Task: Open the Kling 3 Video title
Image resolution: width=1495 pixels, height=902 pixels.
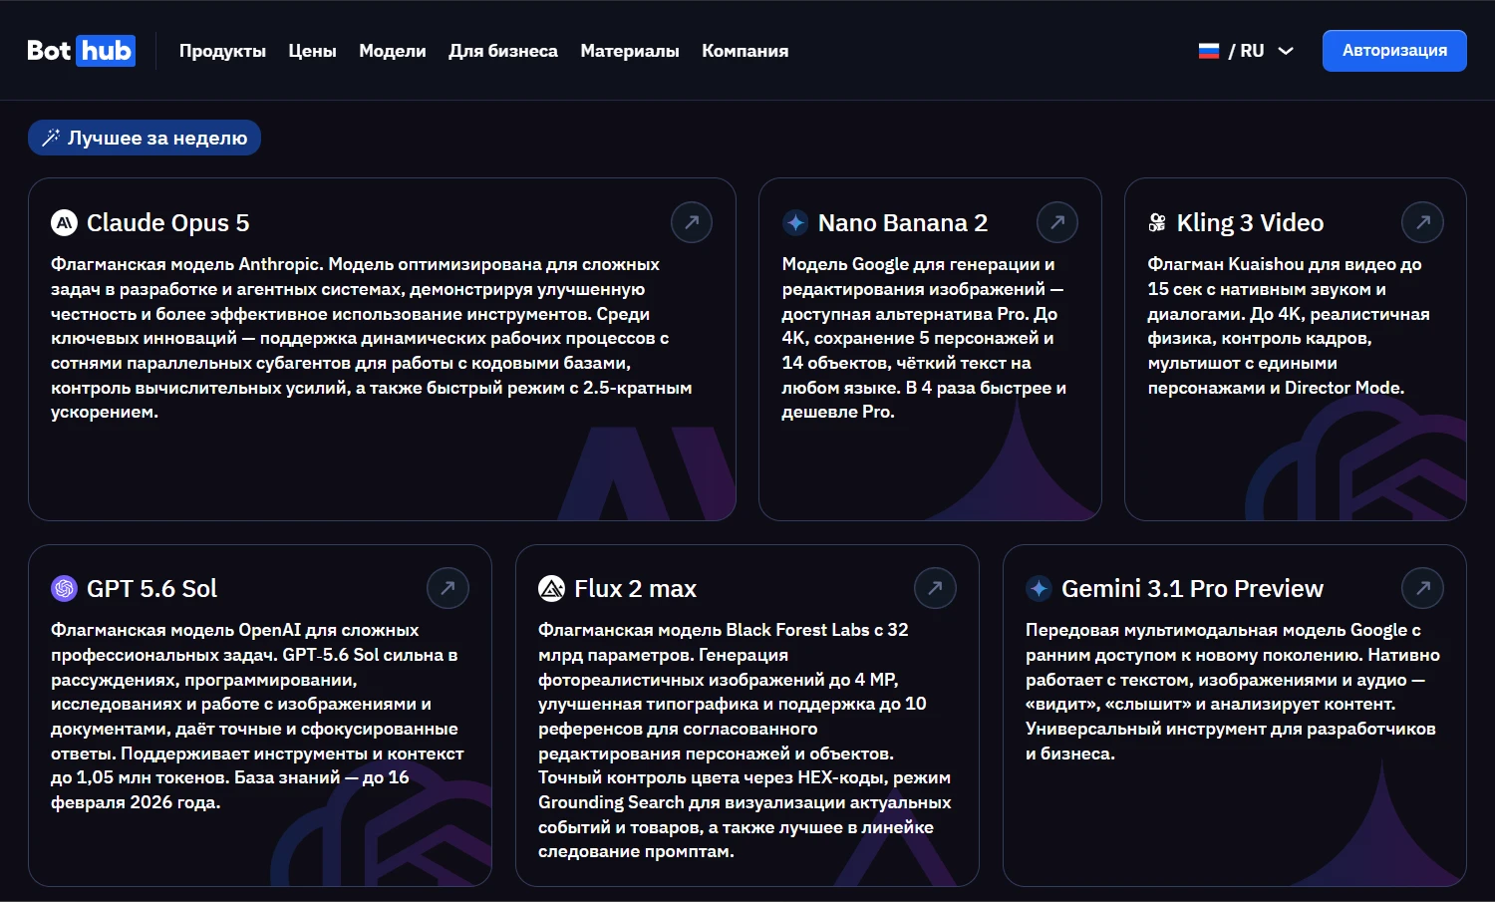Action: point(1250,222)
